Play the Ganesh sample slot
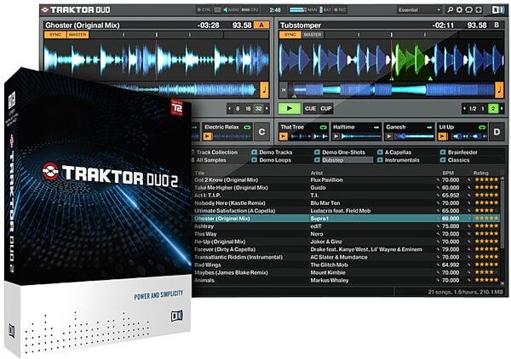The image size is (511, 359). 389,136
